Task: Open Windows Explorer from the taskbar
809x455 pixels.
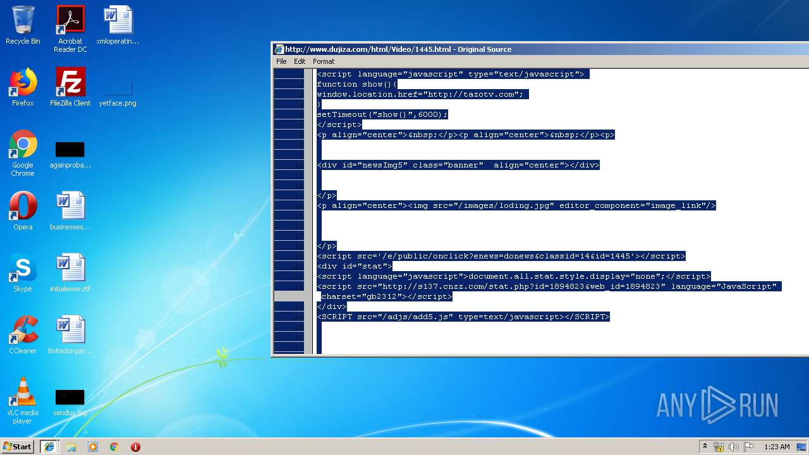Action: click(71, 447)
